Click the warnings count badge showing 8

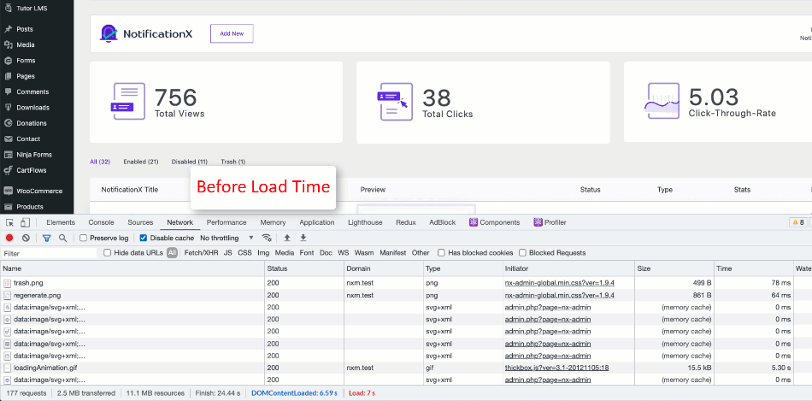click(797, 222)
